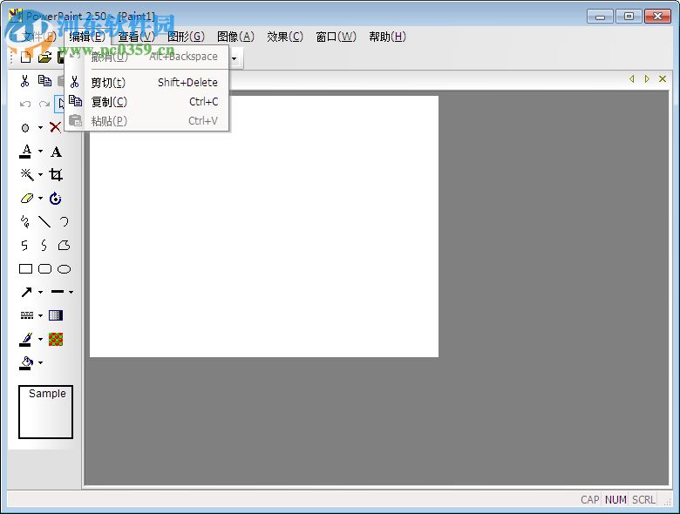The image size is (680, 514).
Task: Open the 帮助(H) help menu
Action: (387, 37)
